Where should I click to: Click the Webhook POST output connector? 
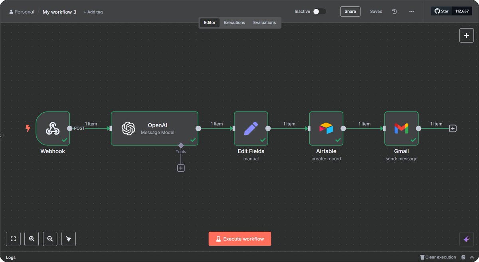70,129
